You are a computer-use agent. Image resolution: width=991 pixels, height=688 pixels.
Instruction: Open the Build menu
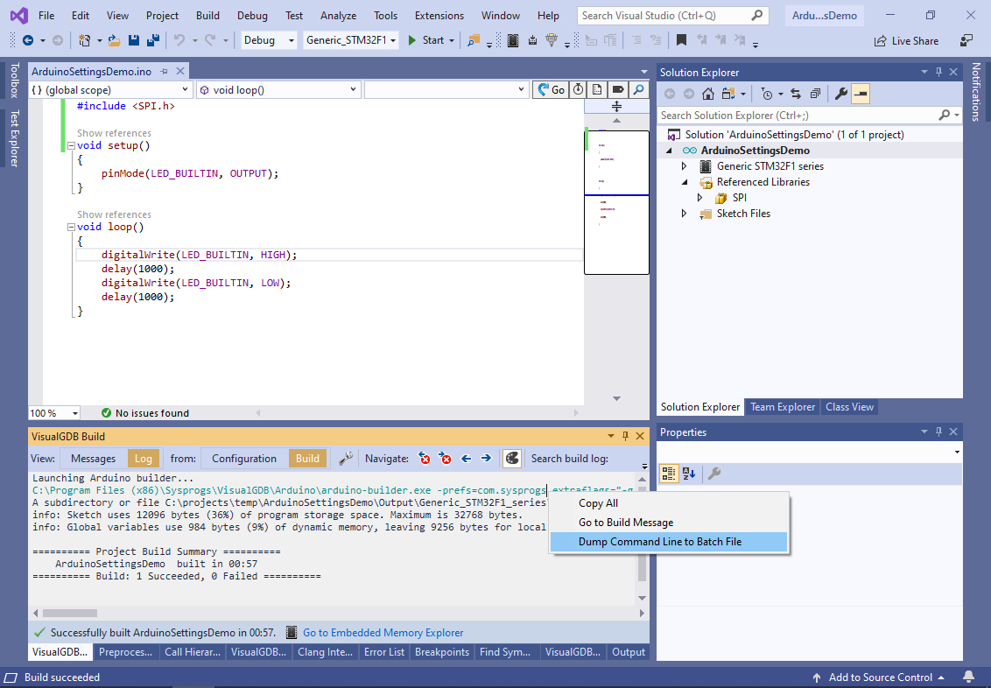pyautogui.click(x=208, y=16)
